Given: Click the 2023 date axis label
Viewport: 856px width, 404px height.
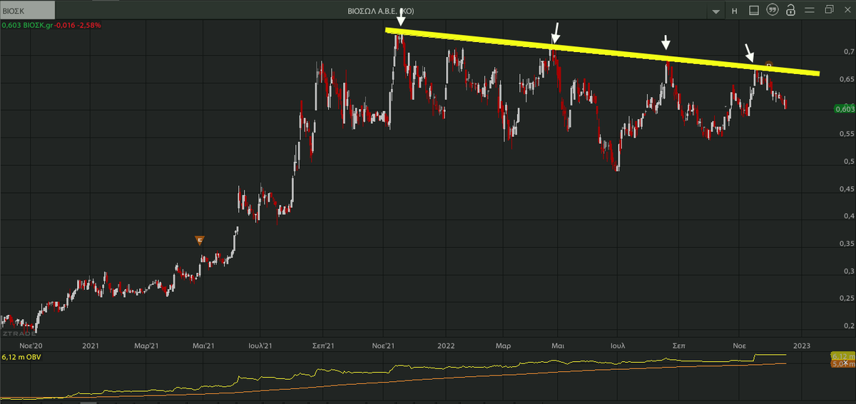Looking at the screenshot, I should click(801, 345).
